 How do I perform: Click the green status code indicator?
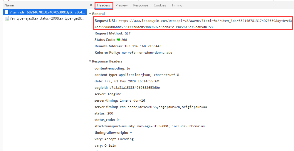click(119, 40)
